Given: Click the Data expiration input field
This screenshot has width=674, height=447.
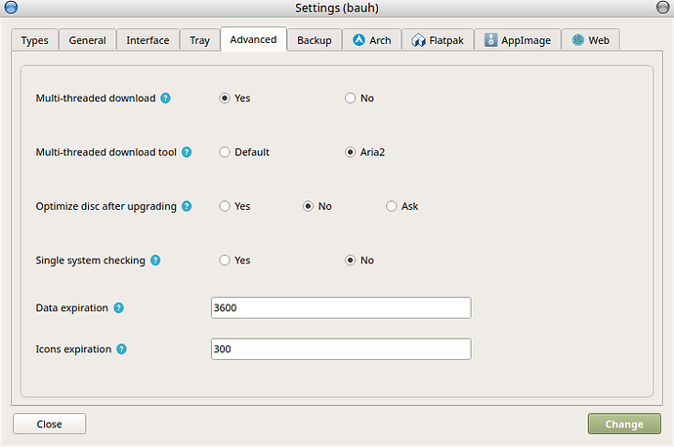Looking at the screenshot, I should click(340, 308).
